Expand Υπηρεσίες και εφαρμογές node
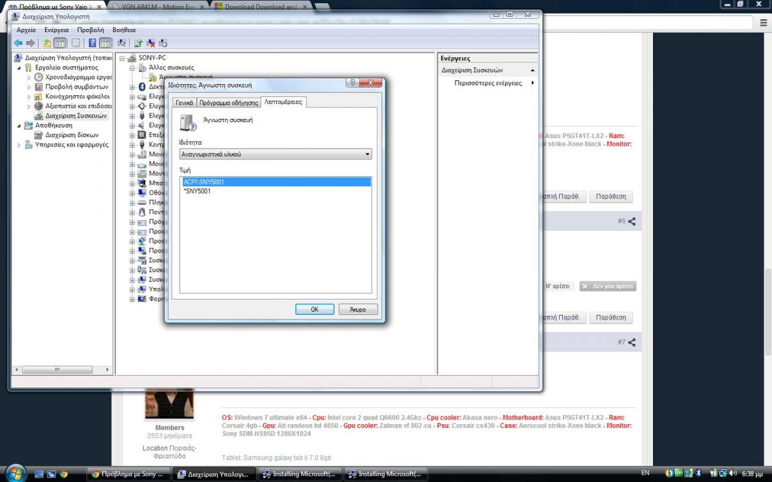Screen dimensions: 772x482 (19, 145)
